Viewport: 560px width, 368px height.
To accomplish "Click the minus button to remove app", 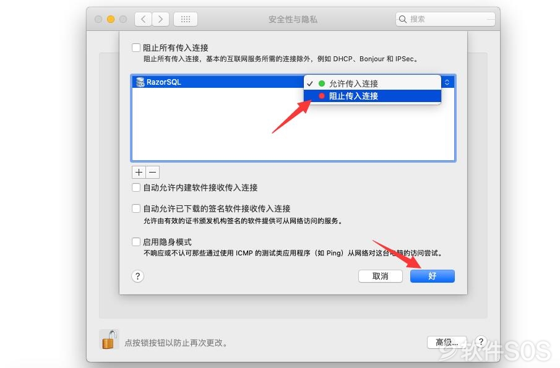I will coord(152,173).
